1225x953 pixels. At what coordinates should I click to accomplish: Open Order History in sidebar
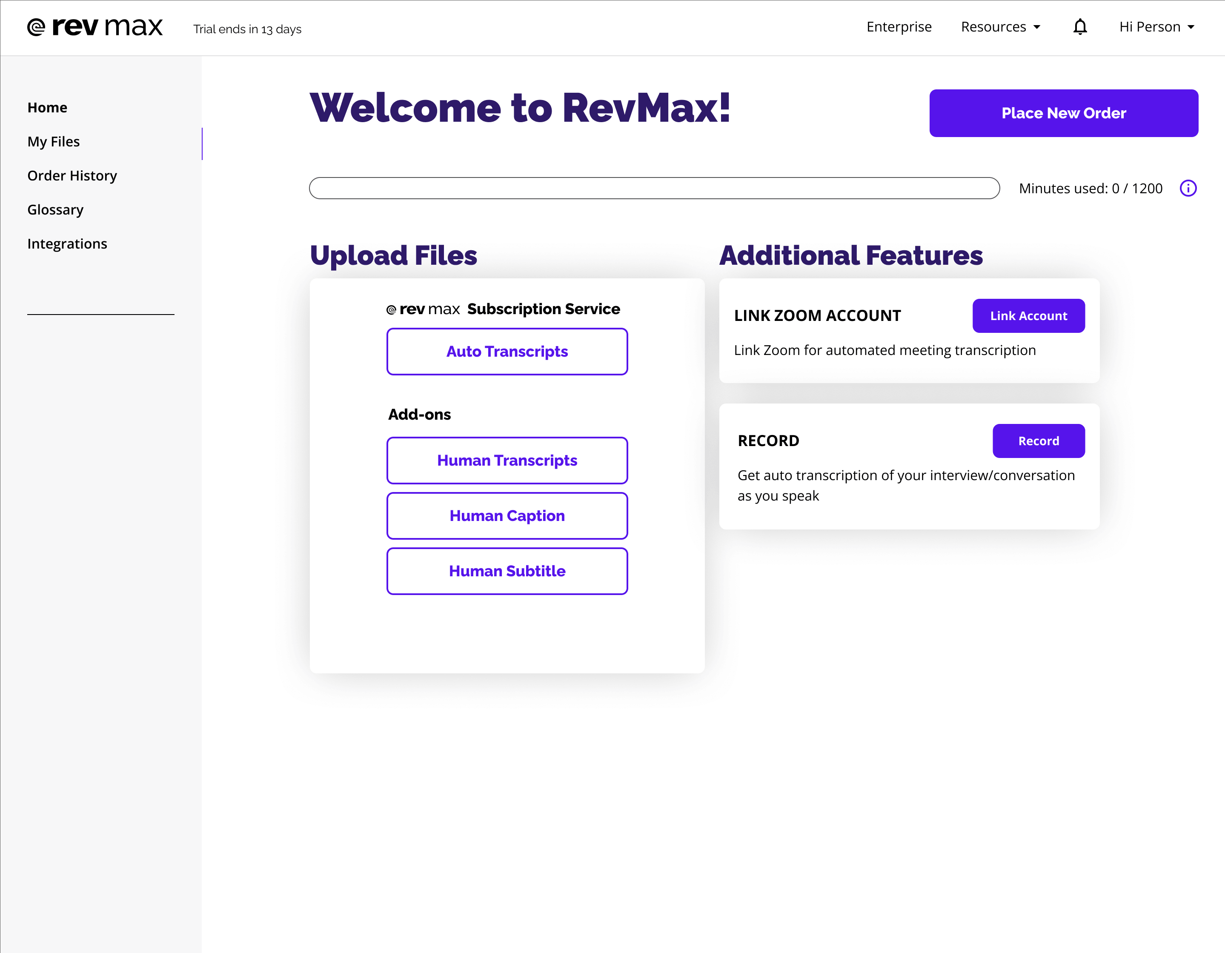click(x=72, y=175)
